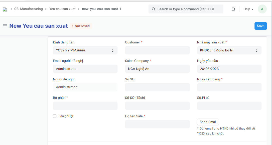Click the Customer input field
The width and height of the screenshot is (272, 145).
point(157,50)
